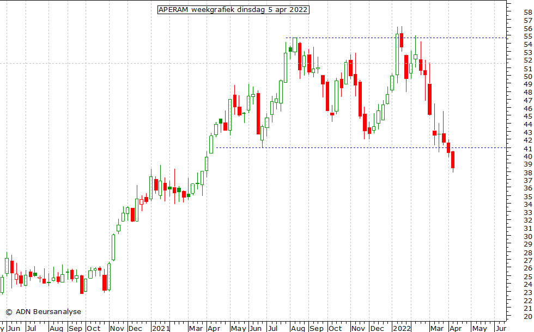Click the price label 41 on the axis
Image resolution: width=534 pixels, height=332 pixels.
point(528,149)
